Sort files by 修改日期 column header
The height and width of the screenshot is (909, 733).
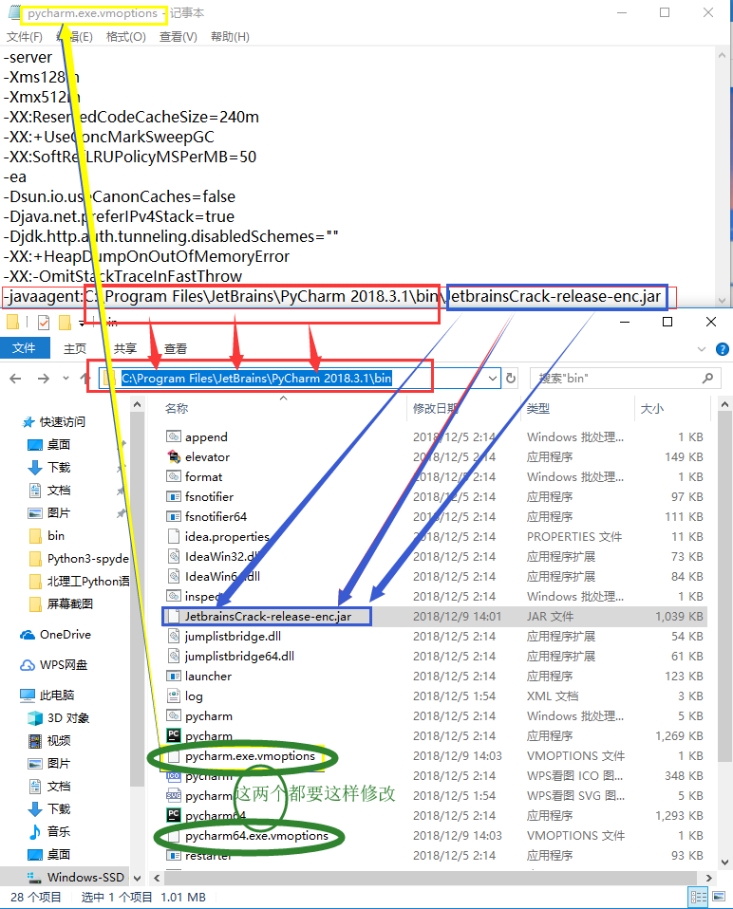(436, 409)
